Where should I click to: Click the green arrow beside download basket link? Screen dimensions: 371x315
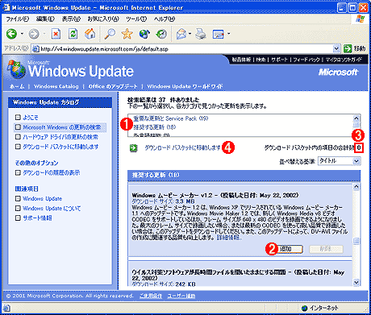click(133, 147)
